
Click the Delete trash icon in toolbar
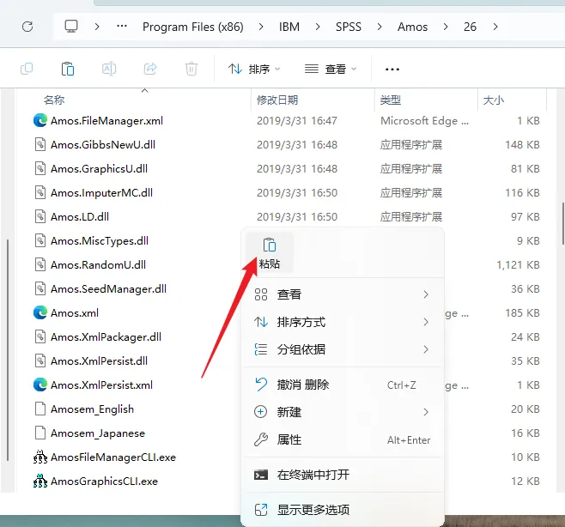pyautogui.click(x=191, y=69)
